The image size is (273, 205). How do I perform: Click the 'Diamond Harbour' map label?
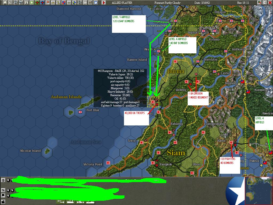coord(129,9)
